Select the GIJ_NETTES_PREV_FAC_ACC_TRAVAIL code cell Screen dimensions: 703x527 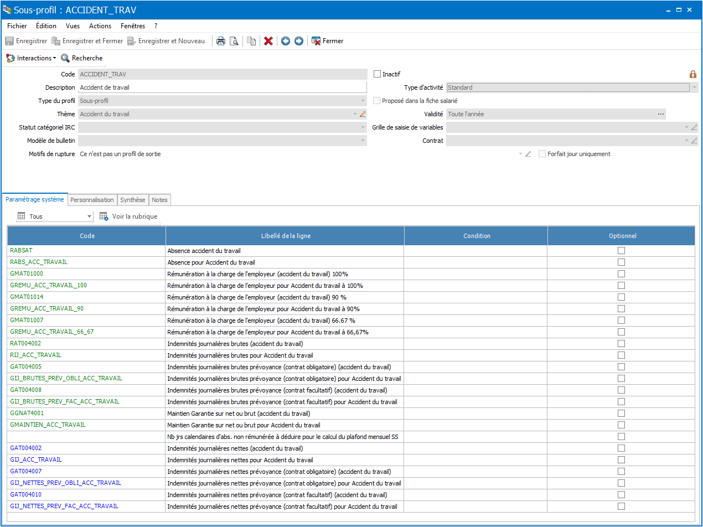tap(87, 507)
